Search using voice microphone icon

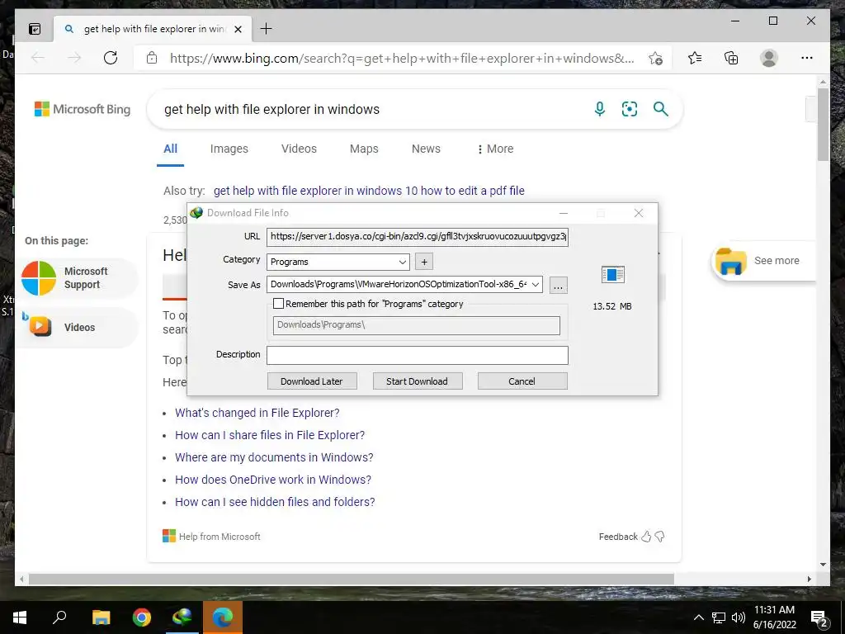(x=599, y=109)
